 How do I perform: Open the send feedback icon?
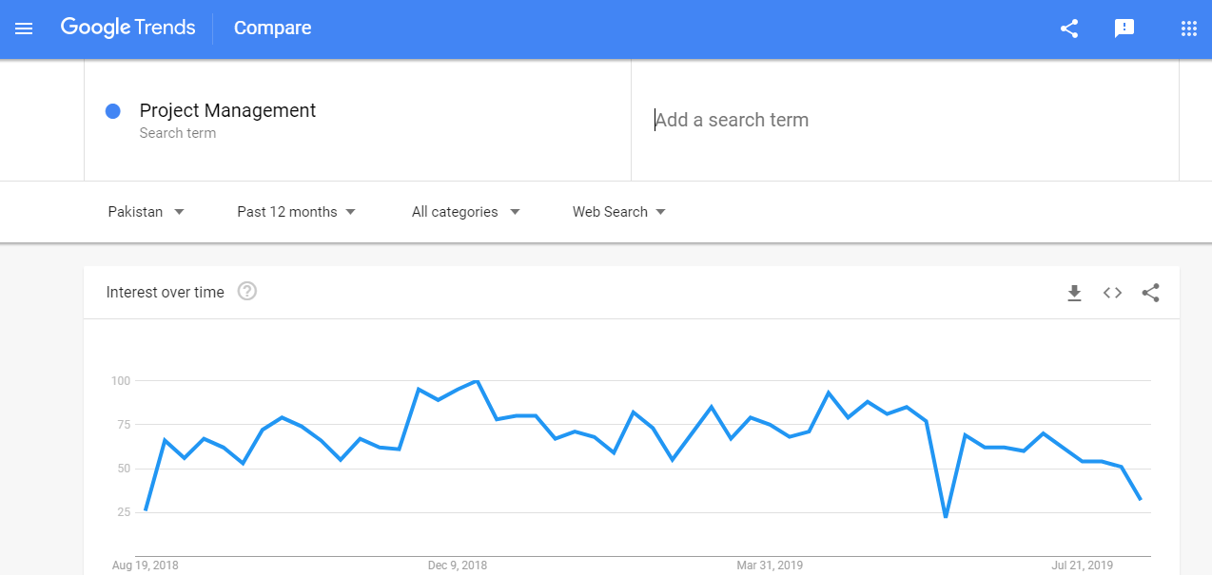[x=1124, y=29]
